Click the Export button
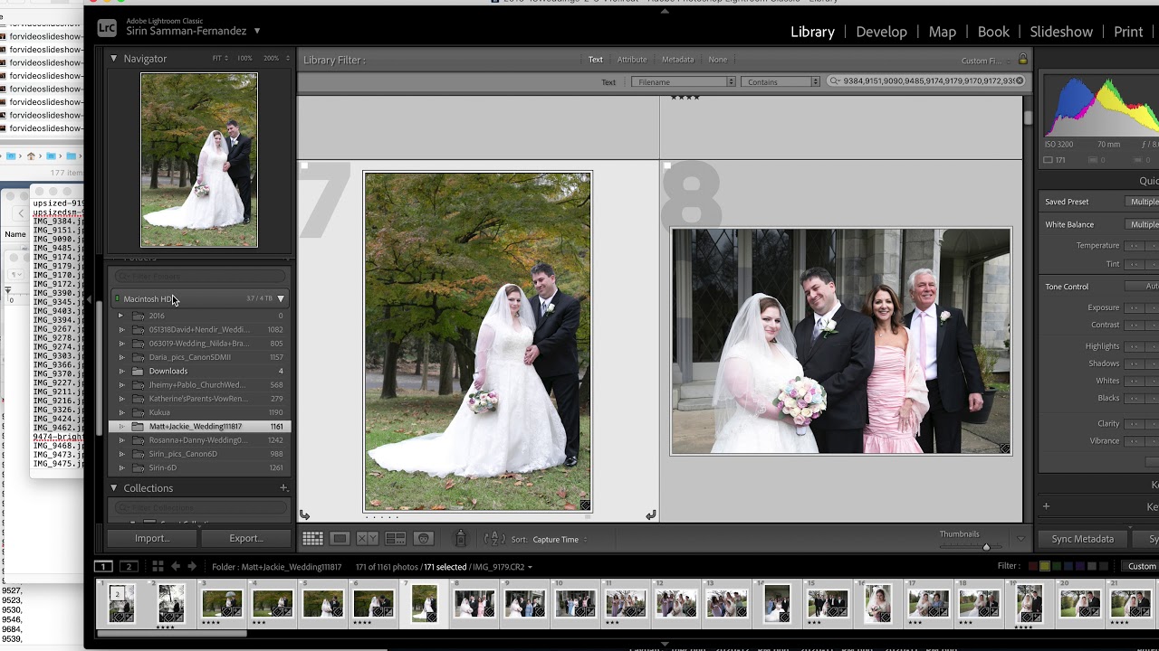 (x=246, y=538)
